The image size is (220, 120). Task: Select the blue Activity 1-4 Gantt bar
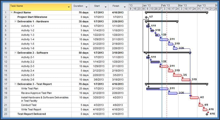[x=164, y=39]
